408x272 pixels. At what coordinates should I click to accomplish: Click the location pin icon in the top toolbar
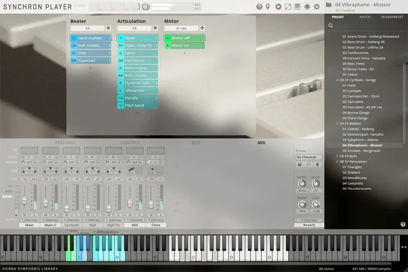268,7
